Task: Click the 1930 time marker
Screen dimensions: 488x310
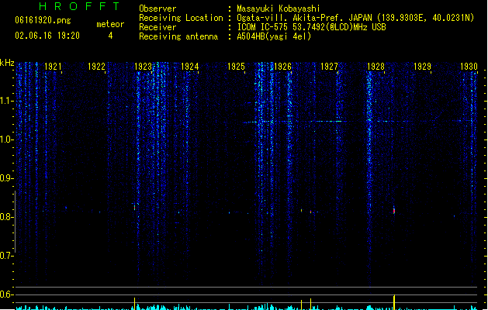Action: point(469,67)
